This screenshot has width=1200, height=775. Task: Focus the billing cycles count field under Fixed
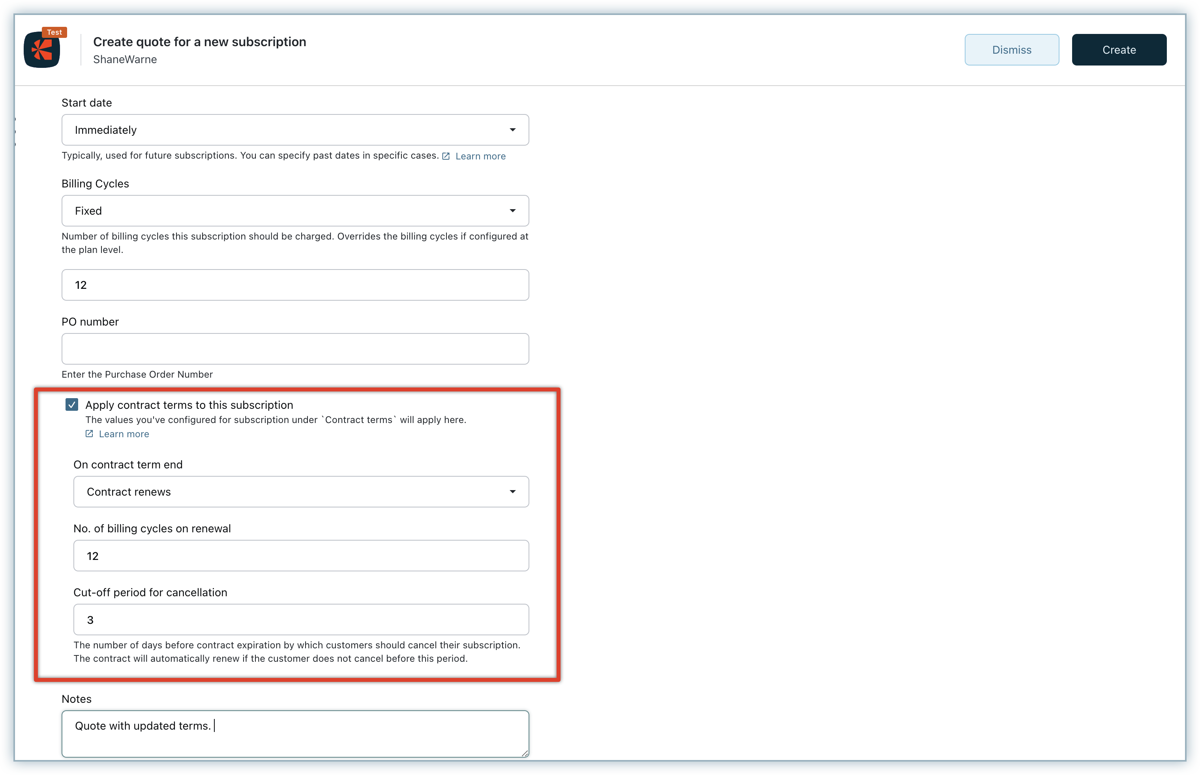(294, 285)
